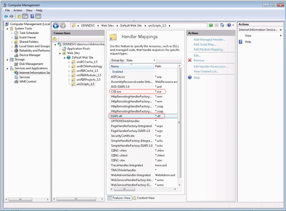286x211 pixels.
Task: Select uniRIAModules_1.5 folder in Connections
Action: (x=88, y=75)
